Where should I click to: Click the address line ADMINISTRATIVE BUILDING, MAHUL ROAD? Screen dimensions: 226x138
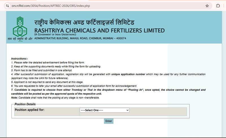(x=80, y=38)
